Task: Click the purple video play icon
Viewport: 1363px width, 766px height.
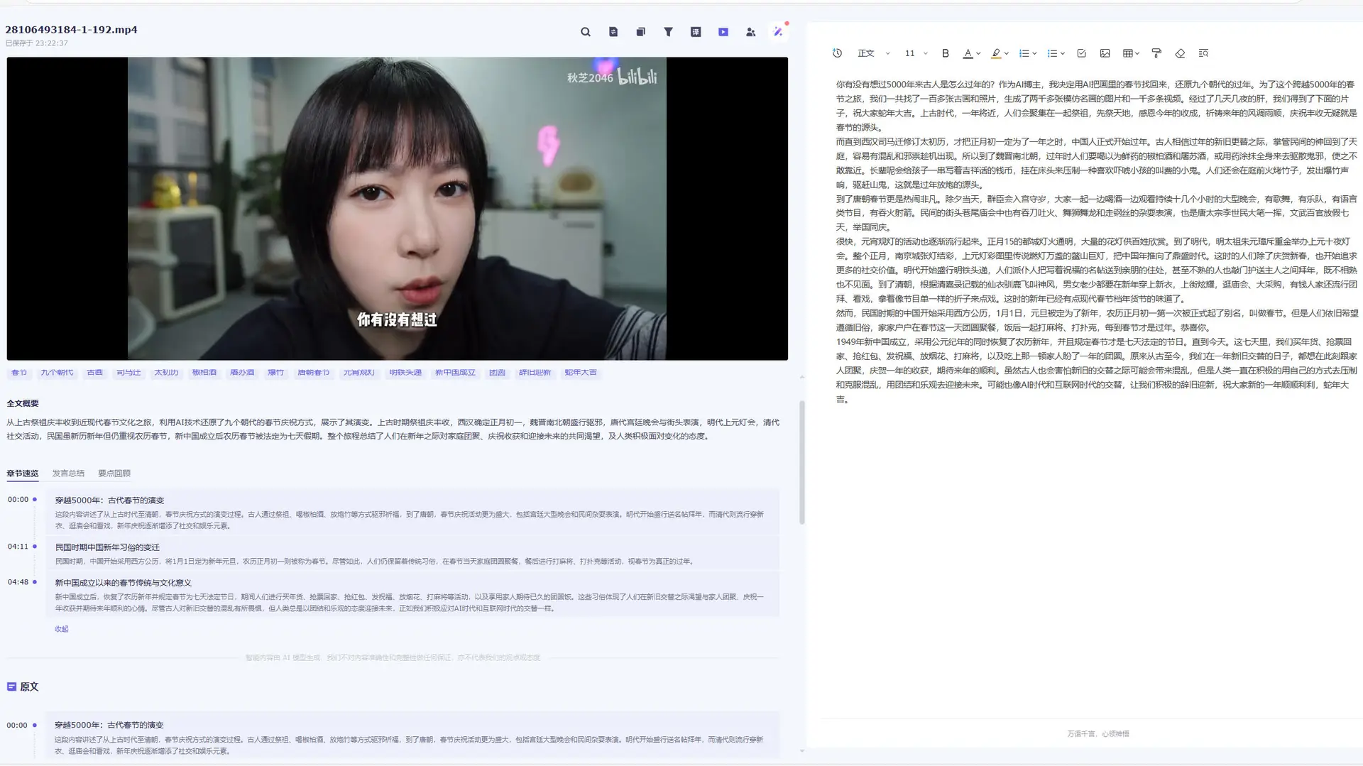Action: (x=723, y=32)
